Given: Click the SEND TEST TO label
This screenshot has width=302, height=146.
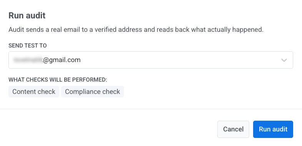Looking at the screenshot, I should (x=28, y=46).
